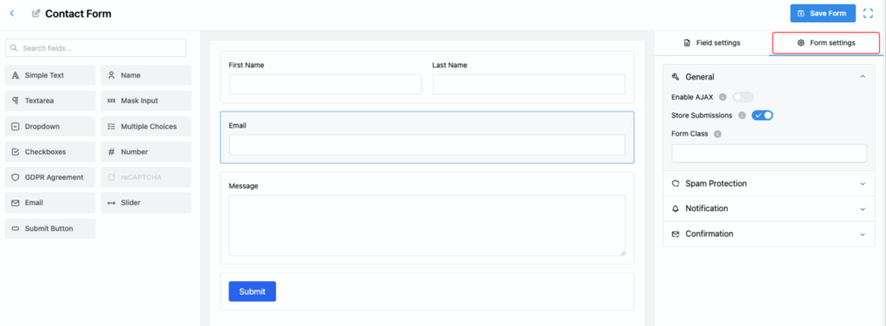Click the reCAPTCHA field icon
This screenshot has width=886, height=326.
(x=112, y=177)
